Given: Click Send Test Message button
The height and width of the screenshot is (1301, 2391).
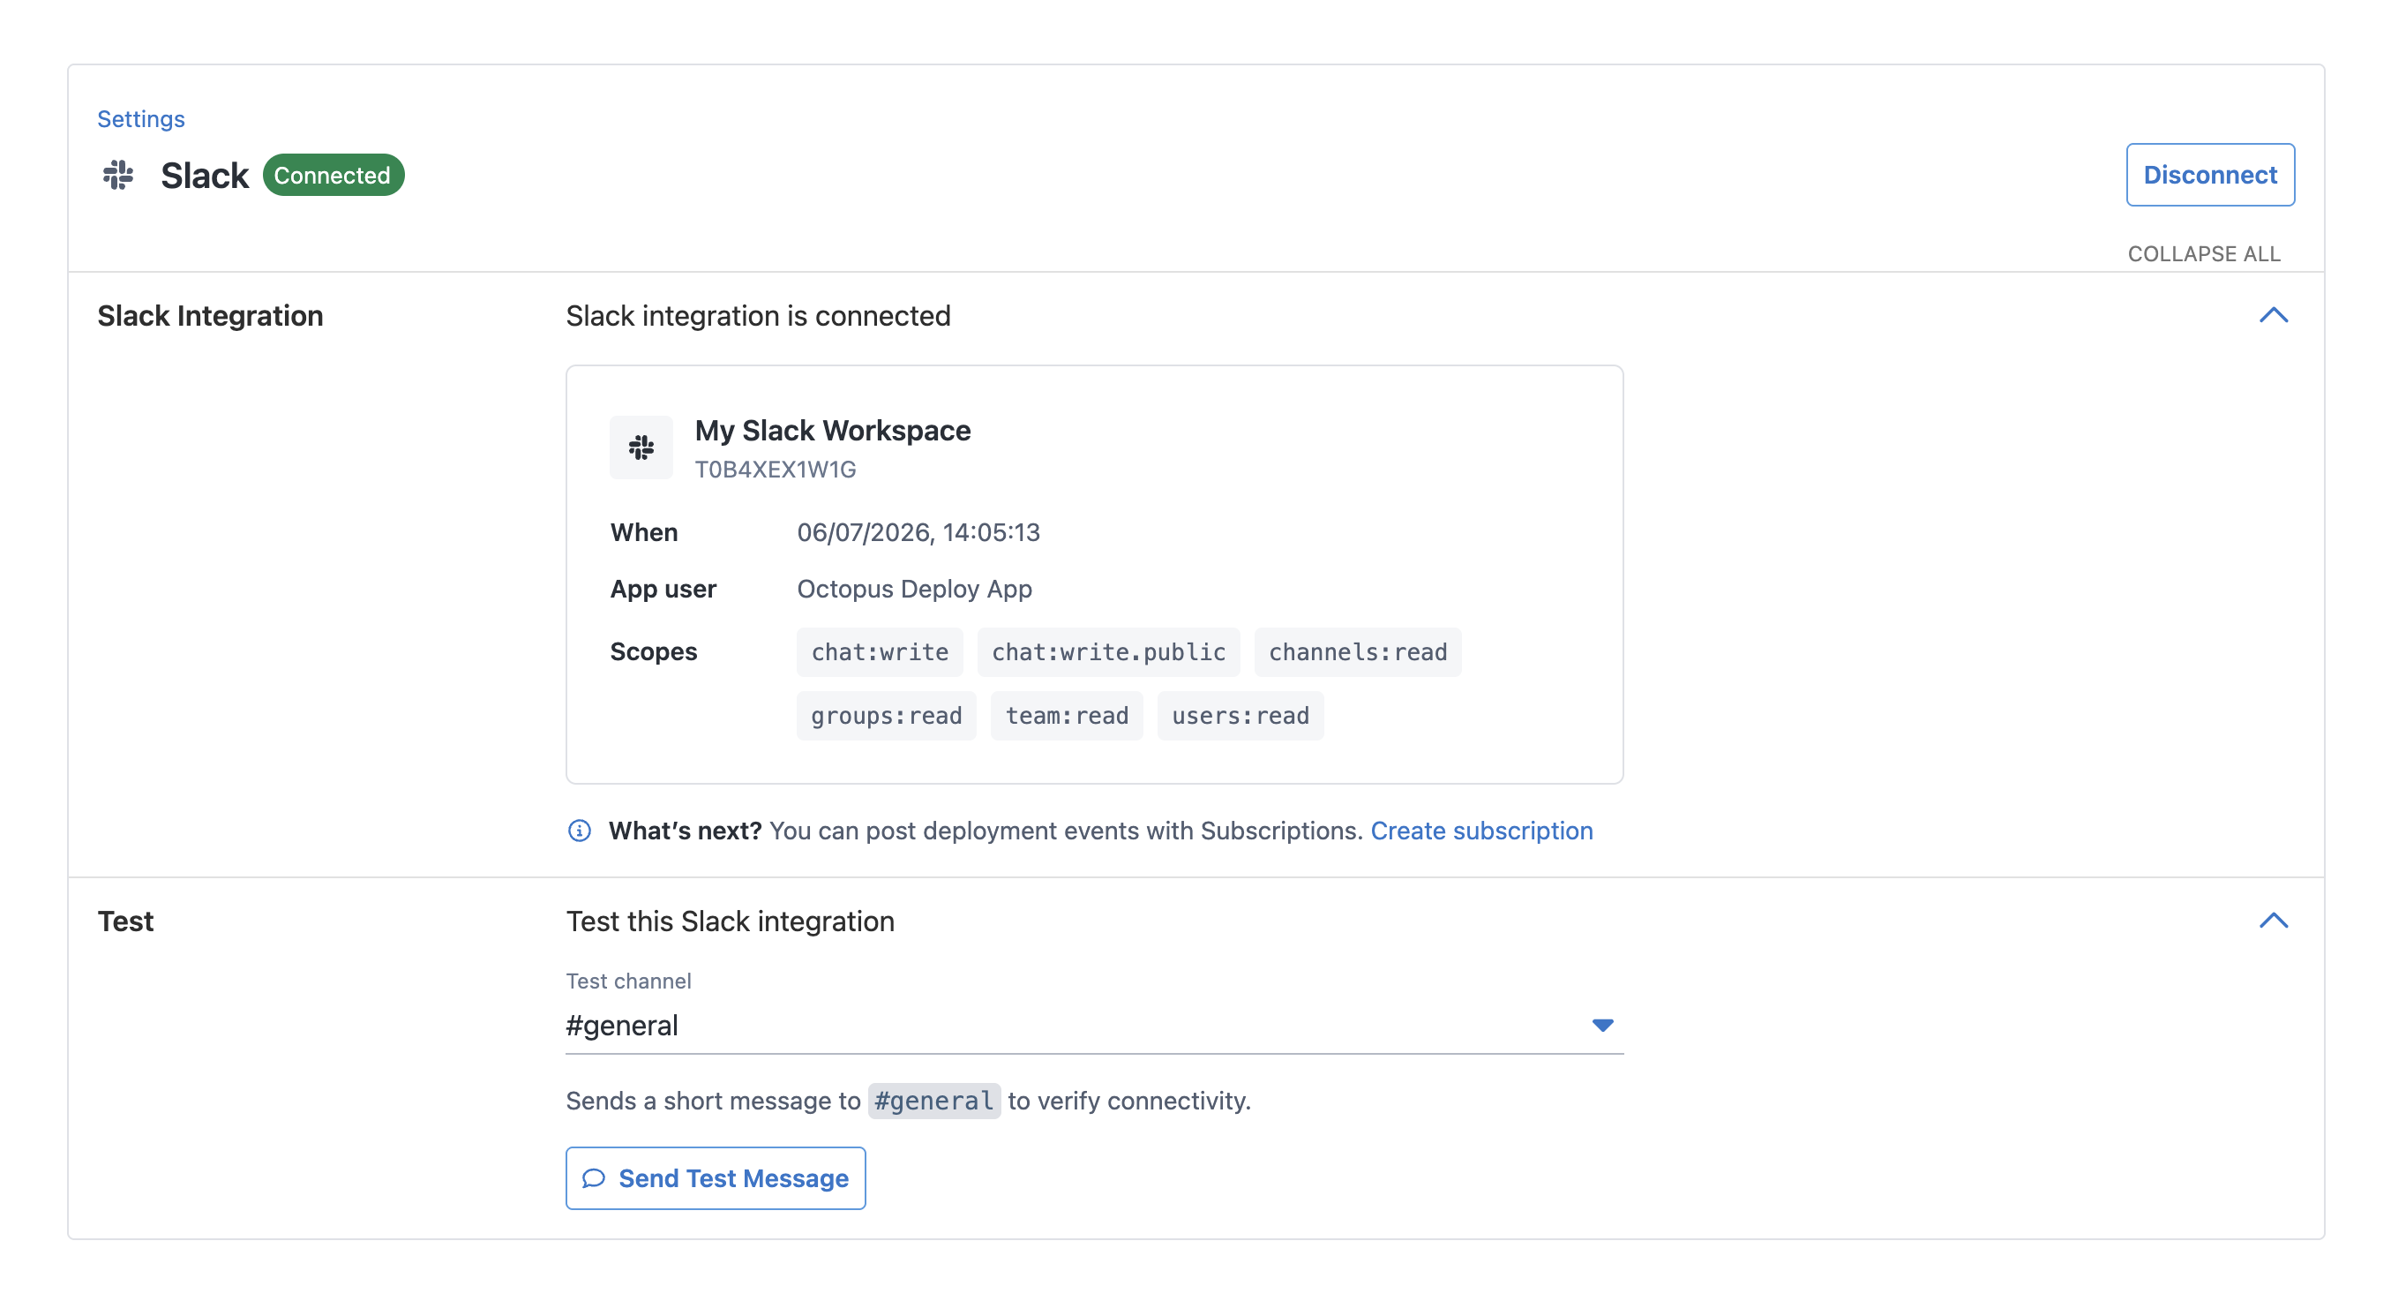Looking at the screenshot, I should (716, 1177).
